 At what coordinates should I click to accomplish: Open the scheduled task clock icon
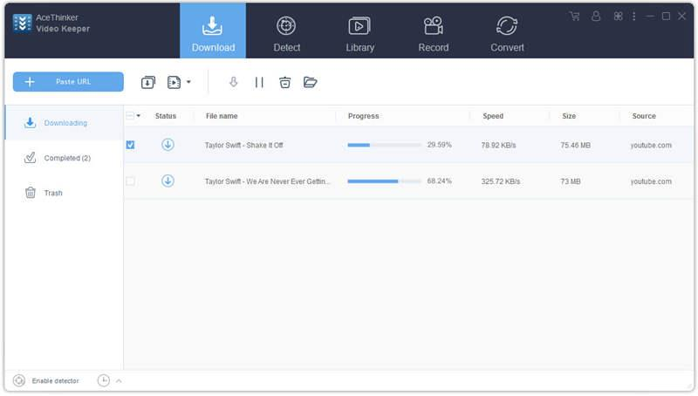point(103,380)
